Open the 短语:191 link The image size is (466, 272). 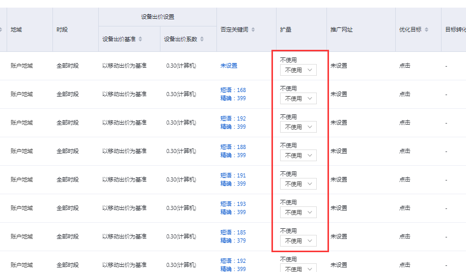[x=233, y=175]
